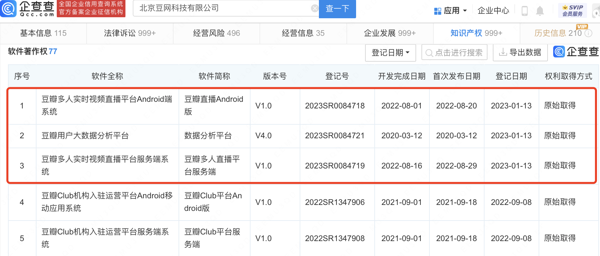Select 豆瓣Club机构入驻运营平台Android移动应用系统 name
Screen dimensions: 600x256
click(107, 202)
